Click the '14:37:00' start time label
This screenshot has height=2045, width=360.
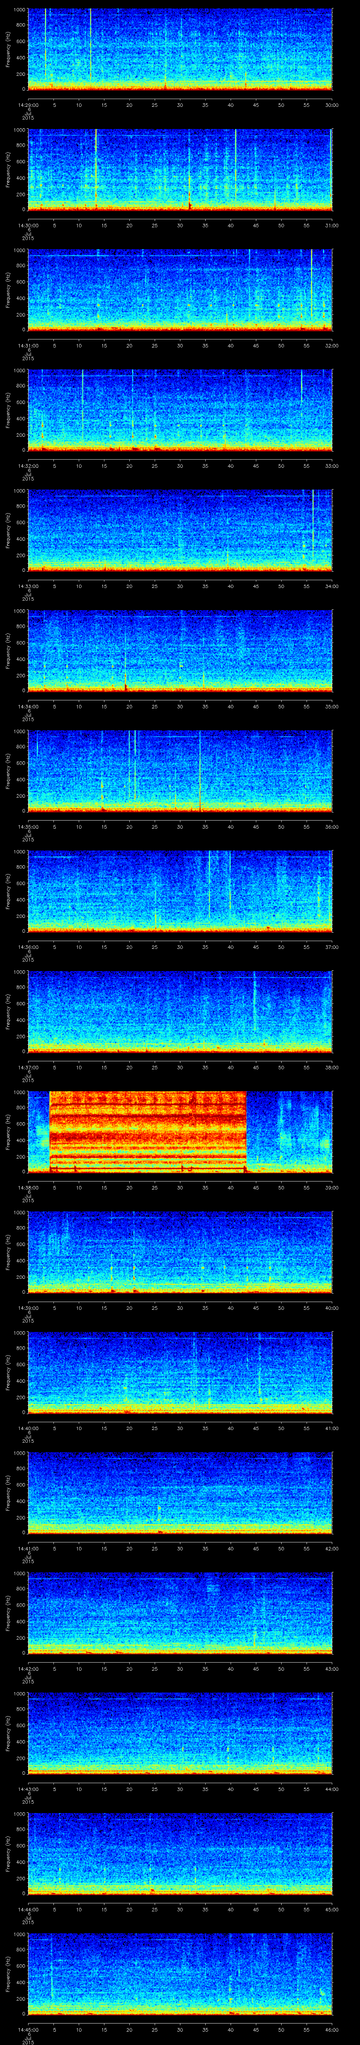tap(28, 1067)
